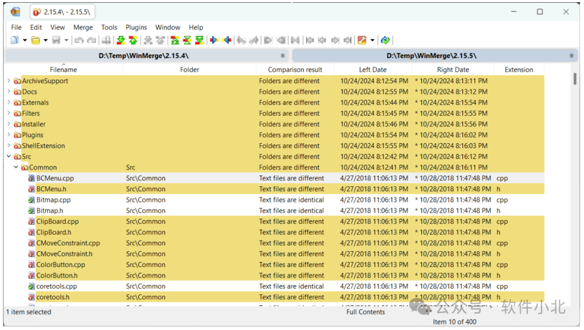
Task: Click the Auto Merge toolbar icon
Action: 295,40
